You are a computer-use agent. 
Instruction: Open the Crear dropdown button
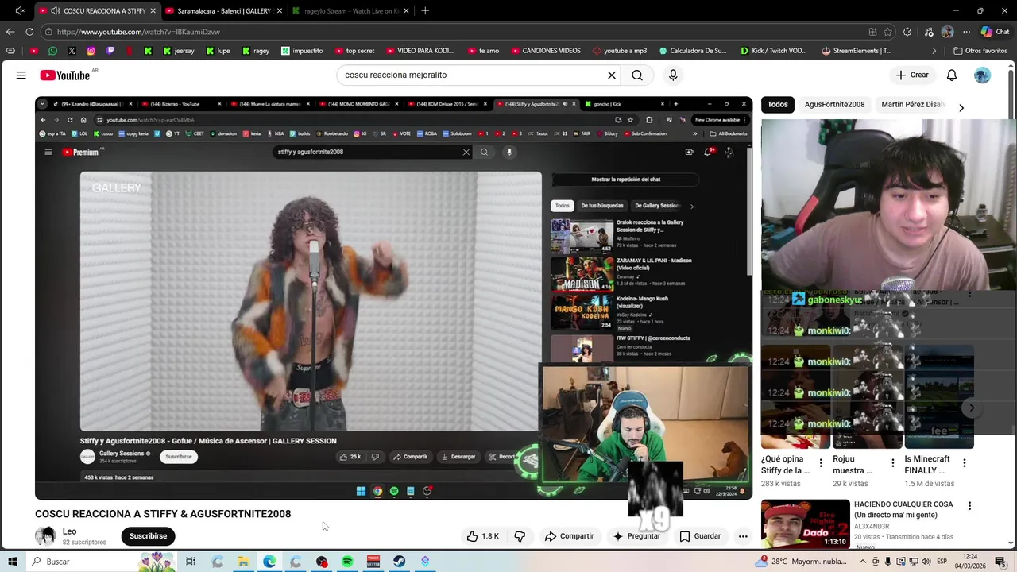pyautogui.click(x=912, y=75)
